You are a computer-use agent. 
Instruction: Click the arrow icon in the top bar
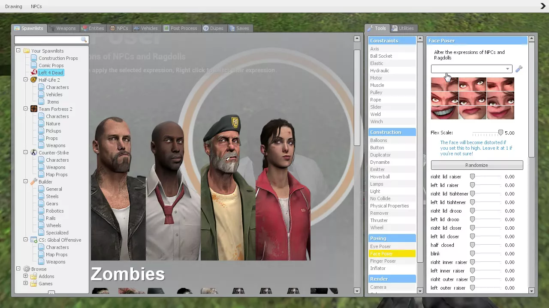click(543, 6)
